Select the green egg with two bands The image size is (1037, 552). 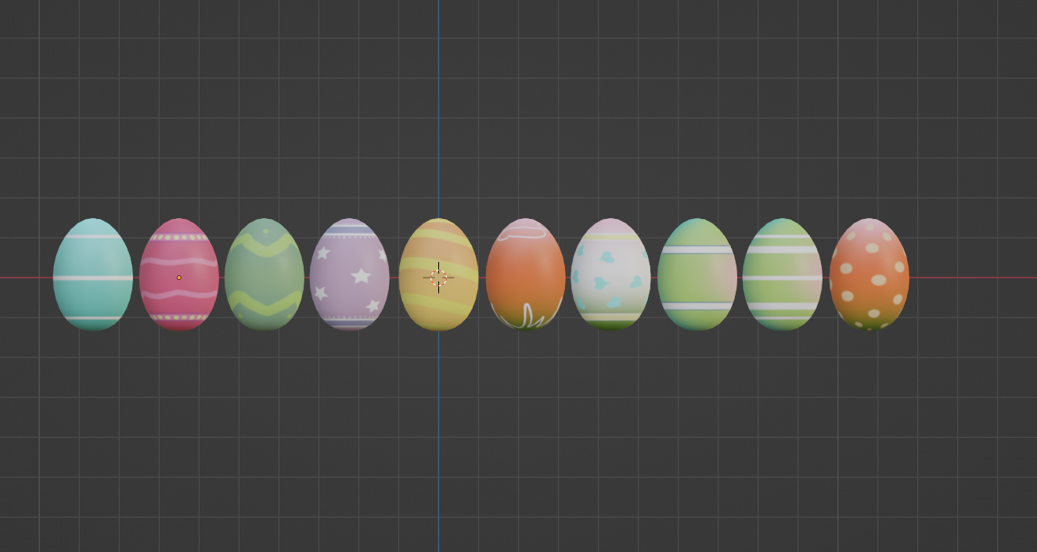697,274
